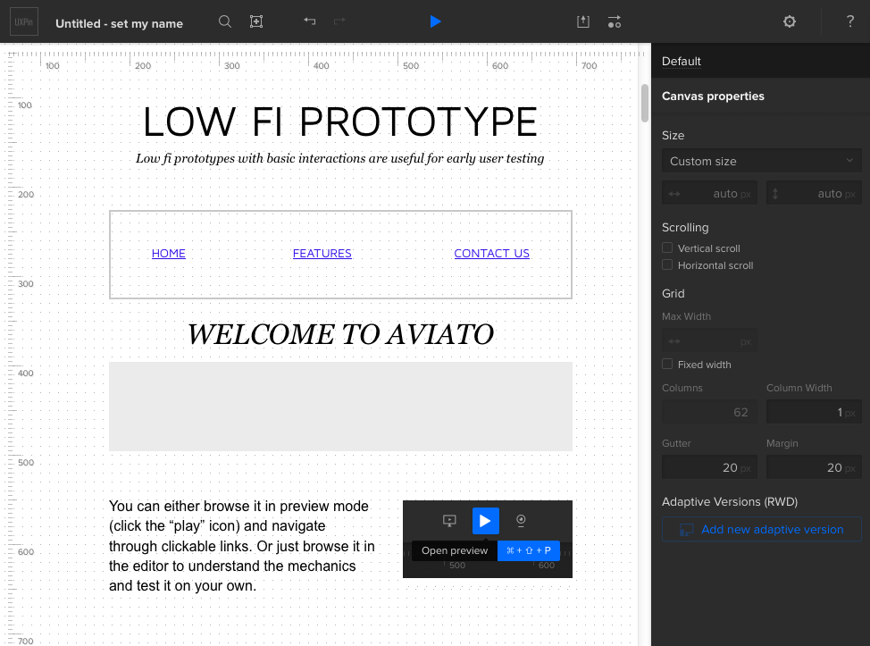Click the Adaptive Versions (RWD) label
Screen dimensions: 870x646
coord(730,502)
